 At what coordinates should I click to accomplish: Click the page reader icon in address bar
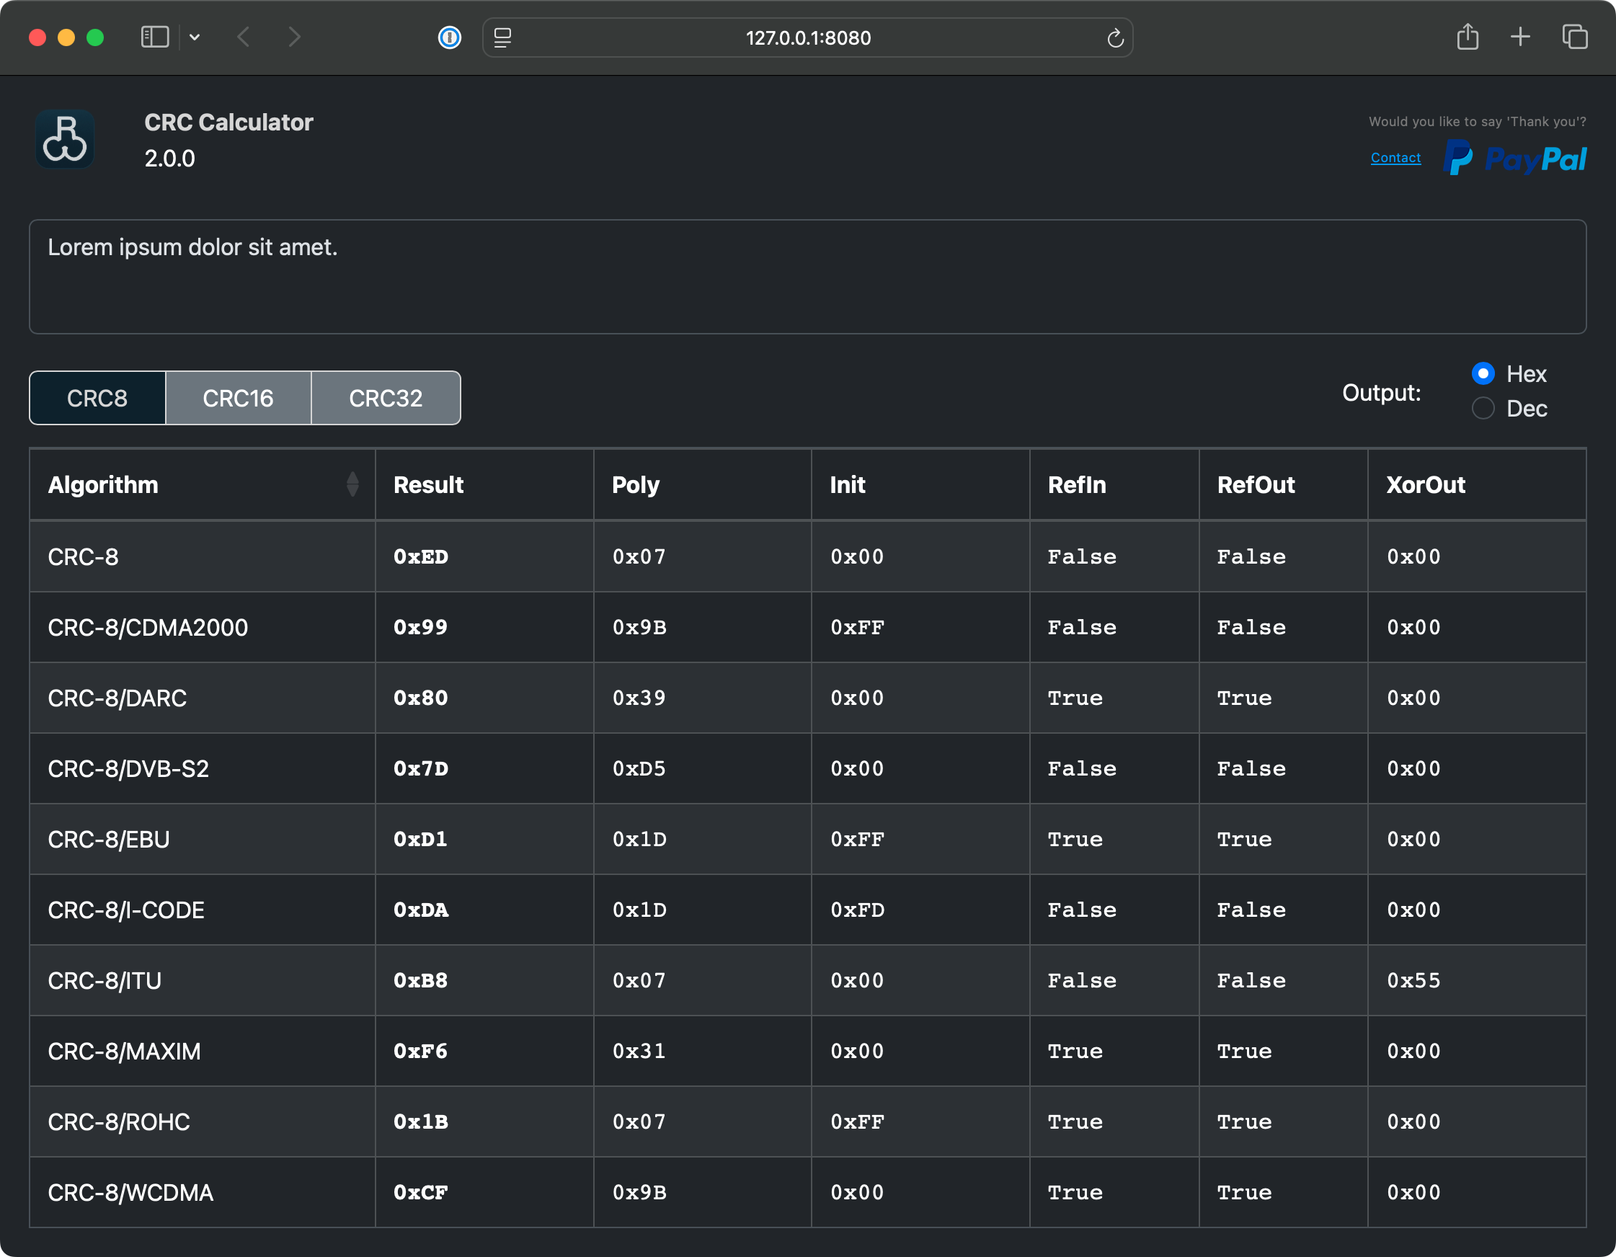pos(502,37)
